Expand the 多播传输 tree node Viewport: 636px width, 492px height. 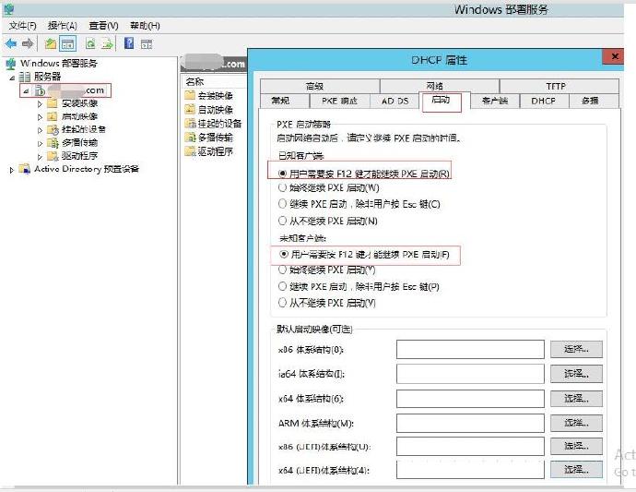pyautogui.click(x=40, y=143)
